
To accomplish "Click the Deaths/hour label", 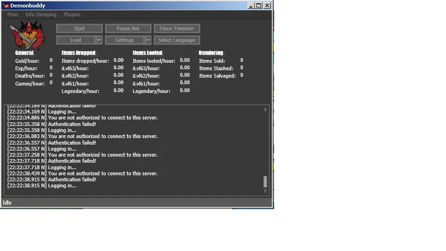I will 30,76.
